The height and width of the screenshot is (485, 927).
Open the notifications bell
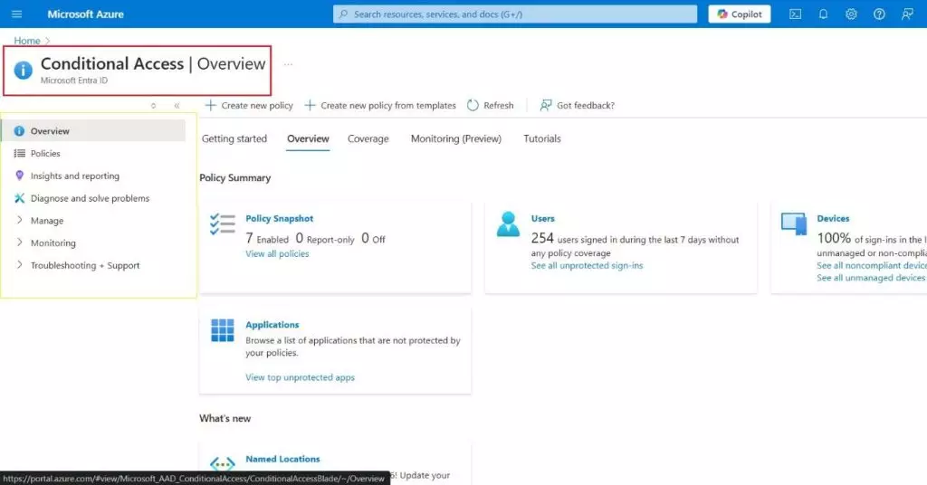[823, 14]
